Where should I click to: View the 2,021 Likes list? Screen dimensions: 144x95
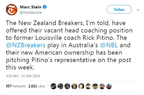coord(37,86)
